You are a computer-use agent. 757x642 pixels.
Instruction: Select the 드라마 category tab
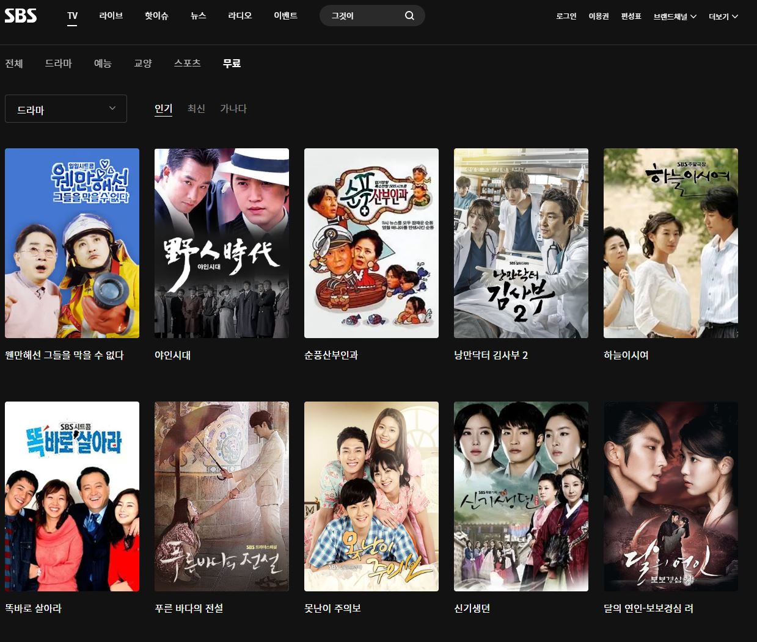tap(59, 63)
